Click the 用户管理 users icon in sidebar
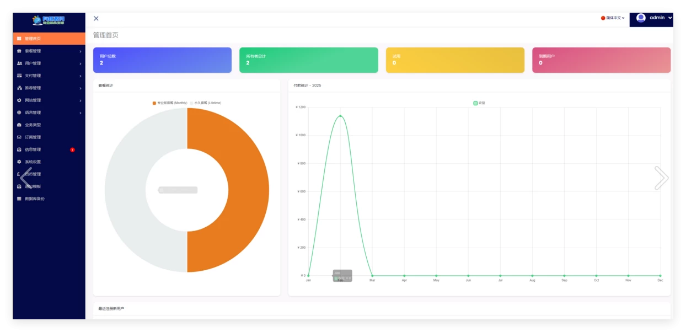The width and height of the screenshot is (686, 332). pos(19,63)
